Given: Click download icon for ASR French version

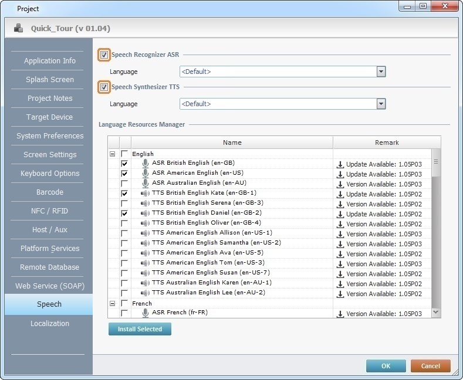Looking at the screenshot, I should pyautogui.click(x=340, y=314).
